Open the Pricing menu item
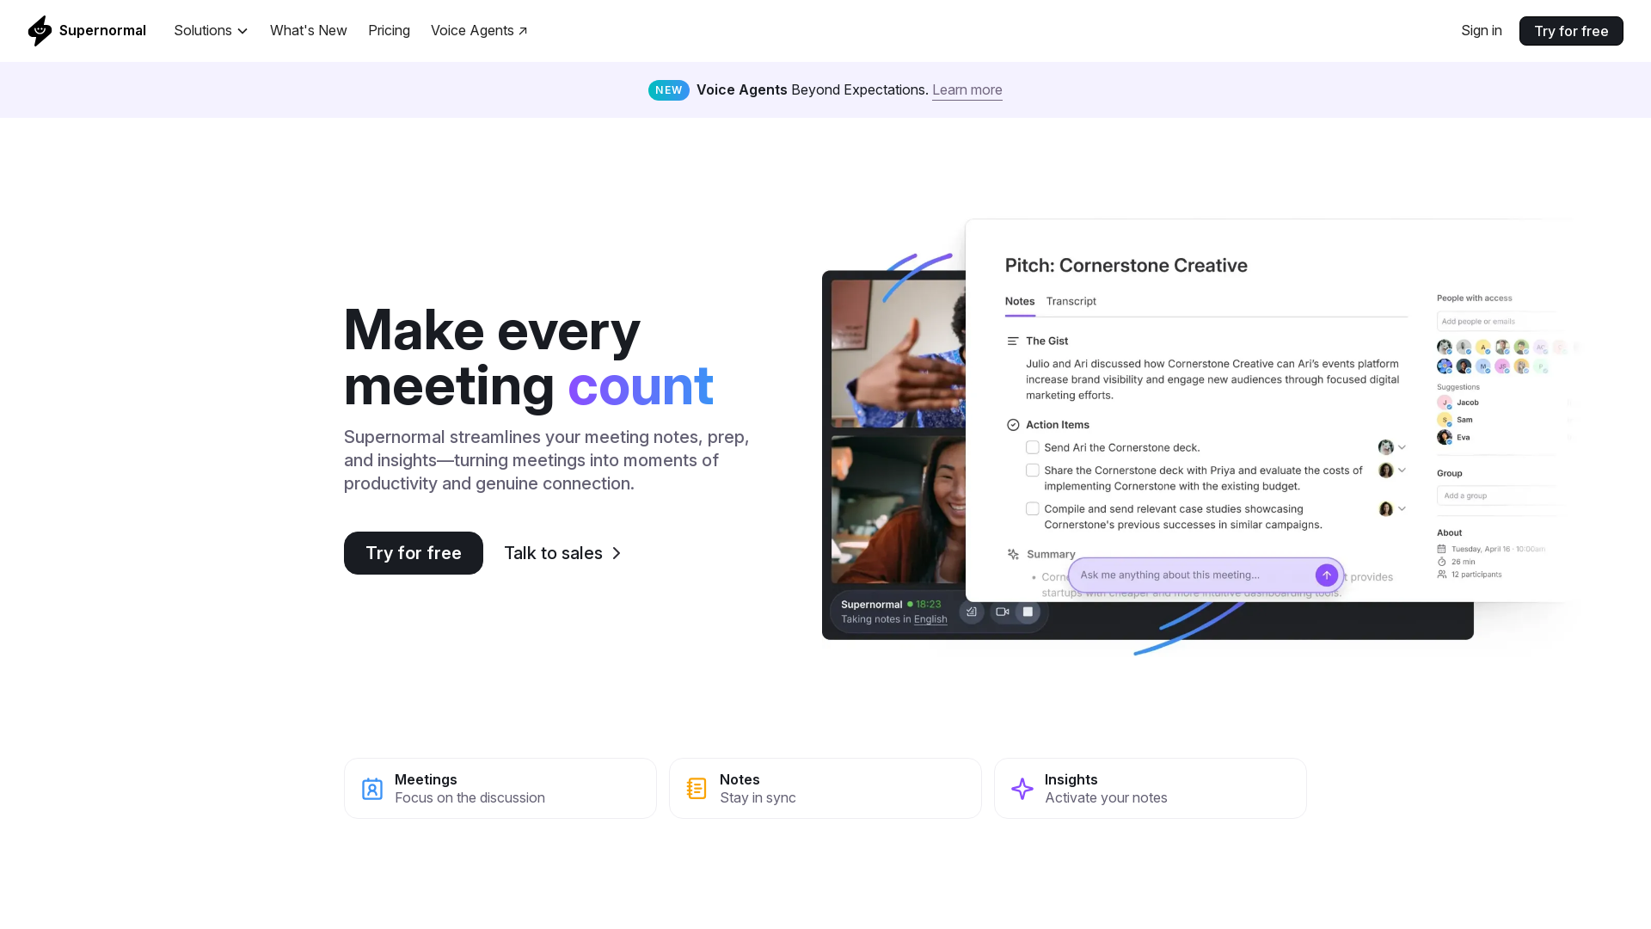This screenshot has width=1651, height=929. (389, 31)
